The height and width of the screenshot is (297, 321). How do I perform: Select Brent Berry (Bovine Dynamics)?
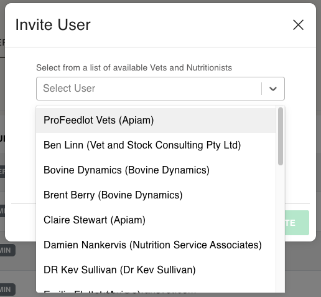pyautogui.click(x=156, y=195)
